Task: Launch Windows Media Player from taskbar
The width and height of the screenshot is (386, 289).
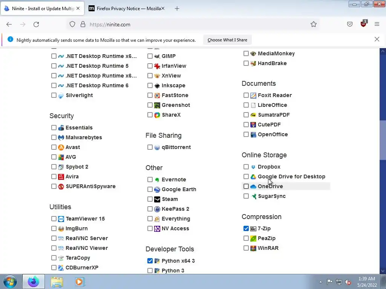Action: [79, 282]
